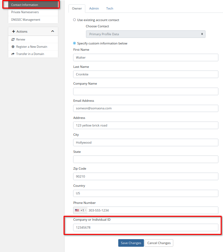Viewport: 223px width, 252px height.
Task: Click the Transfer in a Domain arrow icon
Action: pos(13,54)
